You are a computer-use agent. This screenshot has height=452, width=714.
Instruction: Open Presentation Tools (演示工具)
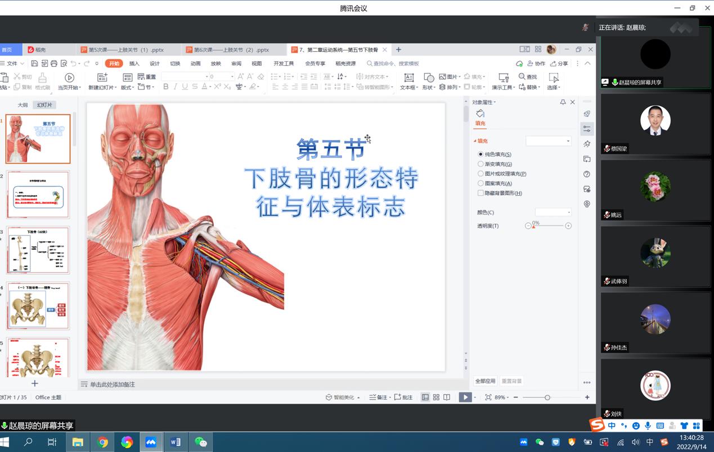pos(503,81)
